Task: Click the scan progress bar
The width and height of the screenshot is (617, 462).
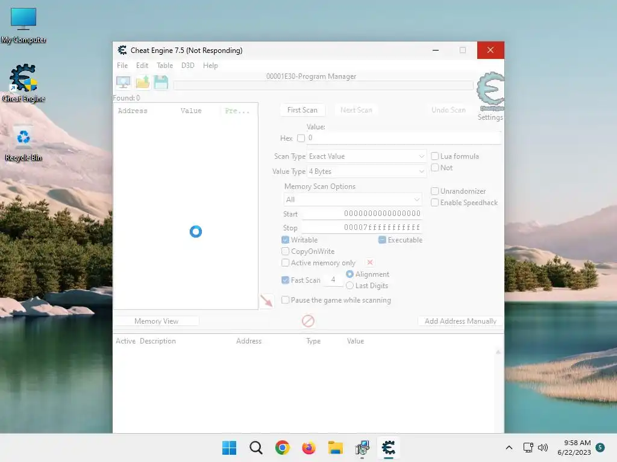Action: click(323, 85)
